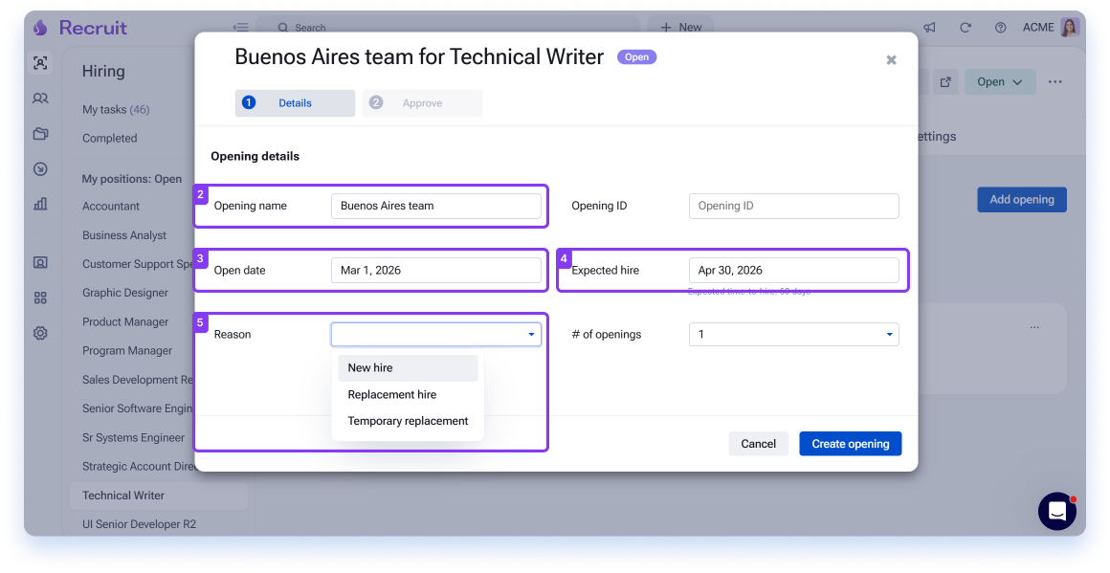
Task: Select the Technical Writer position
Action: pos(159,496)
